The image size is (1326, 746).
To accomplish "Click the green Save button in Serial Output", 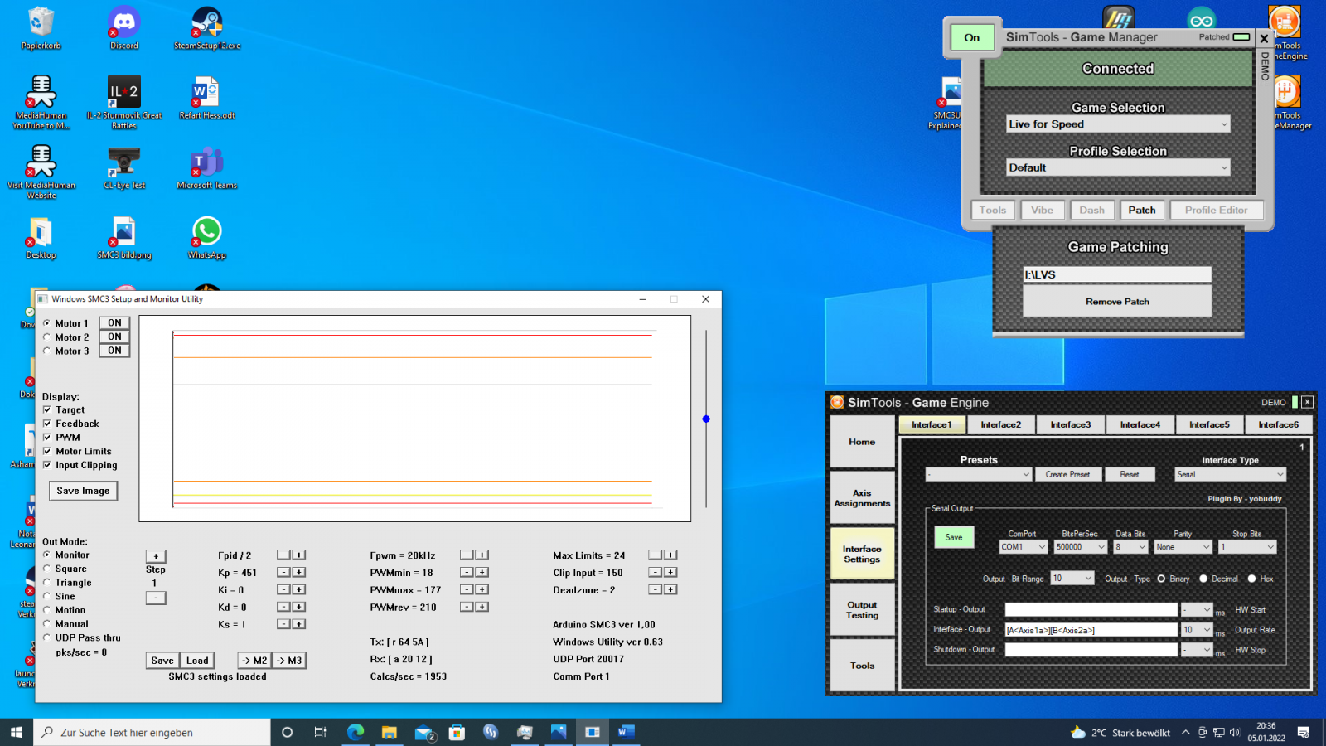I will point(954,537).
